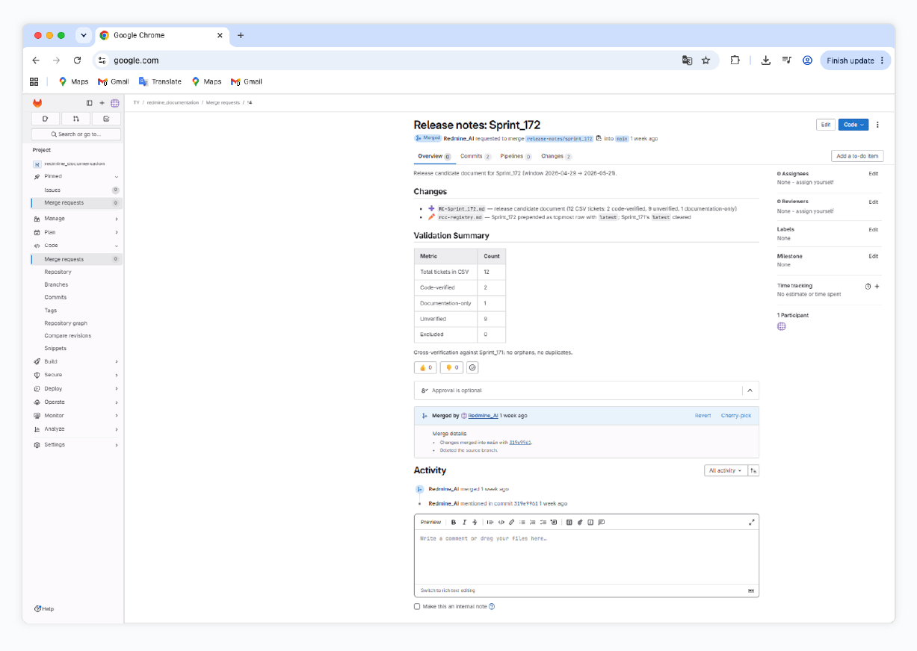Viewport: 917px width, 651px height.
Task: Switch to the Commits tab
Action: pyautogui.click(x=475, y=157)
